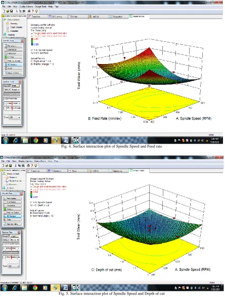Image resolution: width=225 pixels, height=297 pixels.
Task: Click Open file icon in Fig. 5 window
Action: 7,165
